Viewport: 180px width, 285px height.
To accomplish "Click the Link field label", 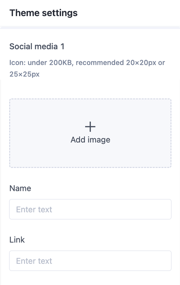I will pyautogui.click(x=17, y=239).
